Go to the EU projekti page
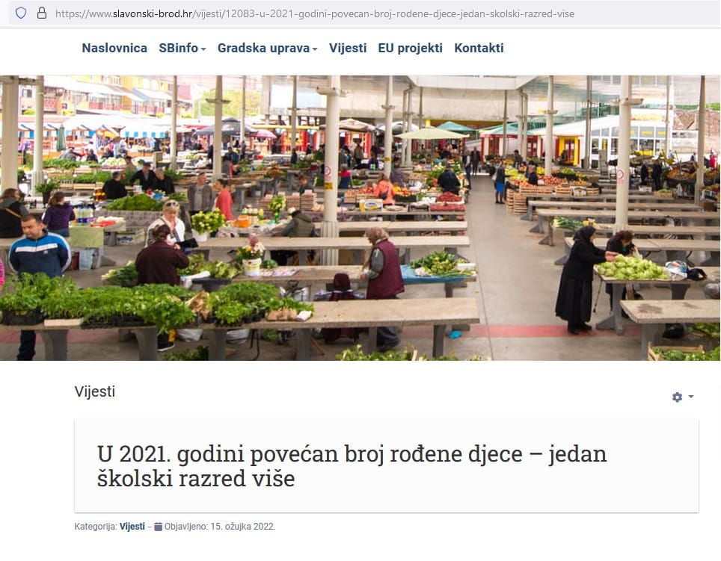Viewport: 721px width, 561px height. [x=410, y=48]
